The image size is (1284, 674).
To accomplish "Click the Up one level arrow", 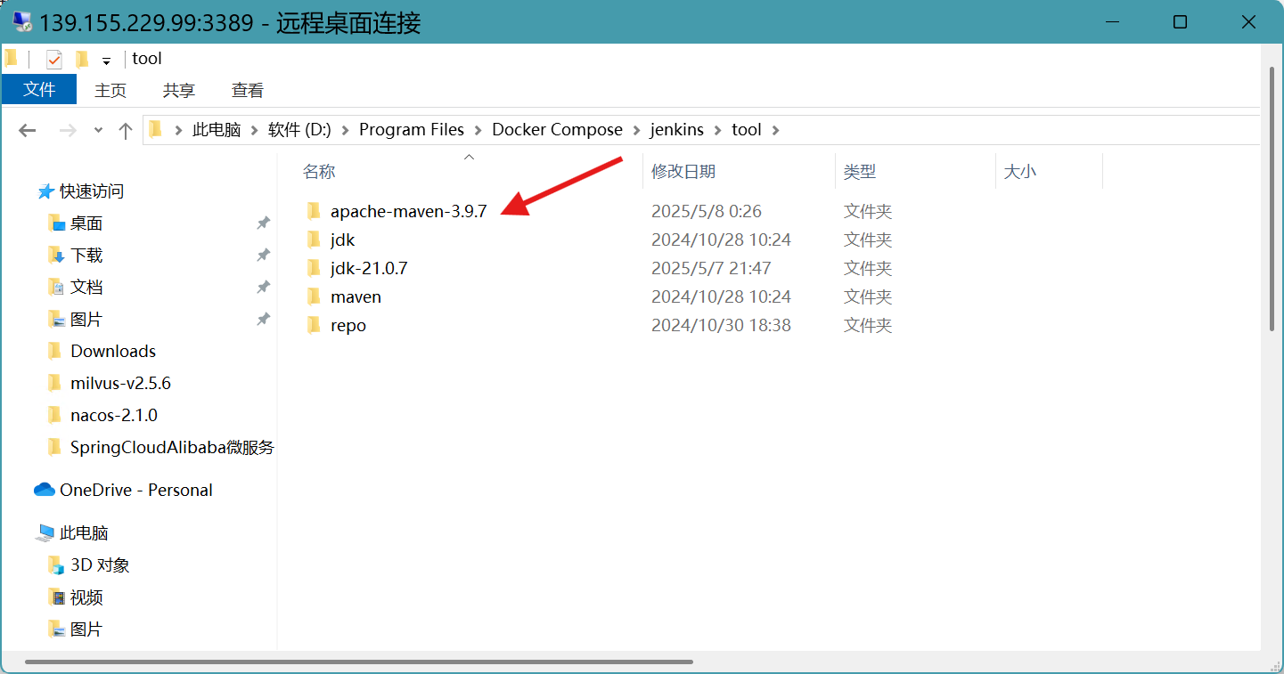I will pos(126,131).
